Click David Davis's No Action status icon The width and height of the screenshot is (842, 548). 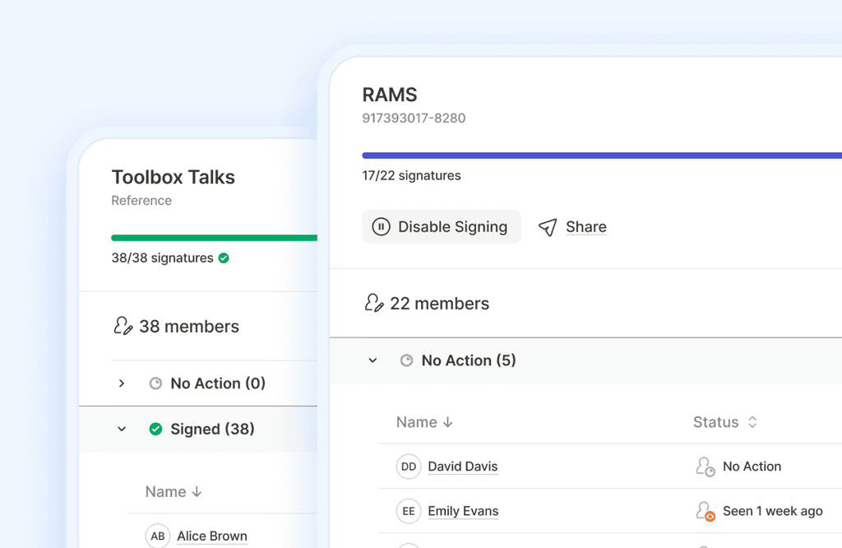[x=705, y=467]
